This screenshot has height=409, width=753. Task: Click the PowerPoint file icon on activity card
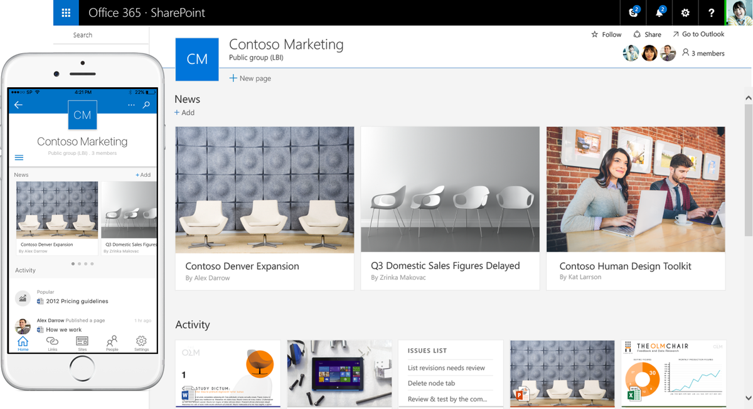click(521, 394)
